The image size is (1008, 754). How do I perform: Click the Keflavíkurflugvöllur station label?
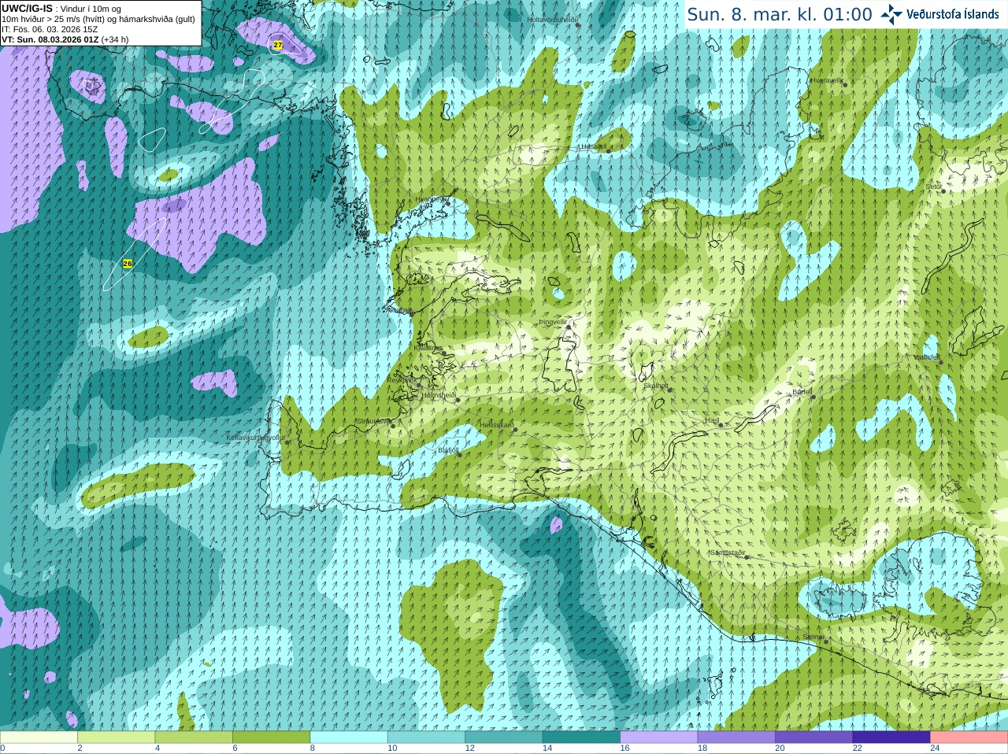[256, 437]
